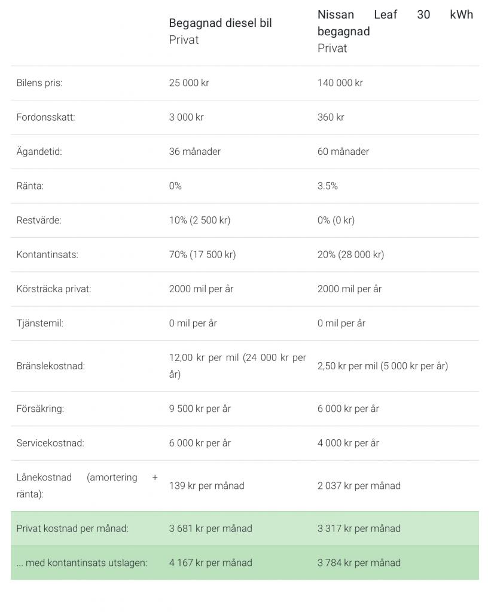Viewport: 491px width, 612px height.
Task: Click the 'Försäkring:' row label
Action: click(x=40, y=409)
